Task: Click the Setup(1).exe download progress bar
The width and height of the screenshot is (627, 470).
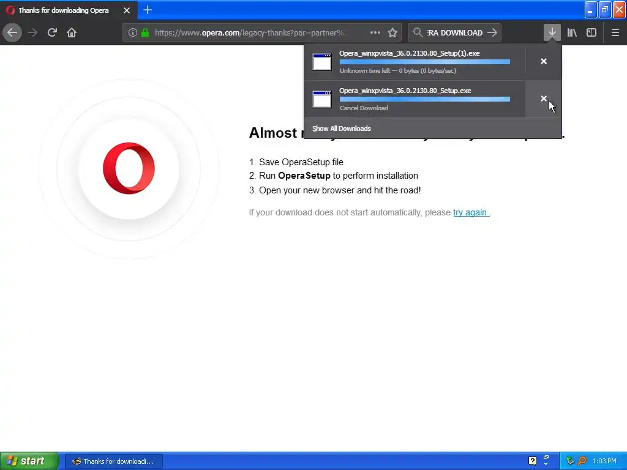Action: (425, 62)
